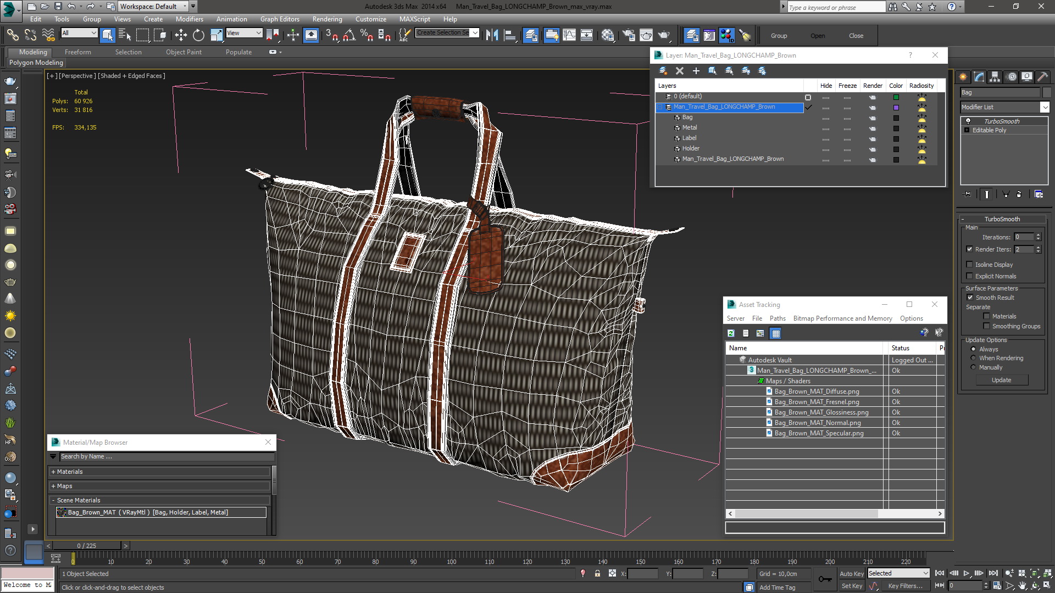Image resolution: width=1055 pixels, height=593 pixels.
Task: Open Key Filters dialog
Action: [905, 586]
